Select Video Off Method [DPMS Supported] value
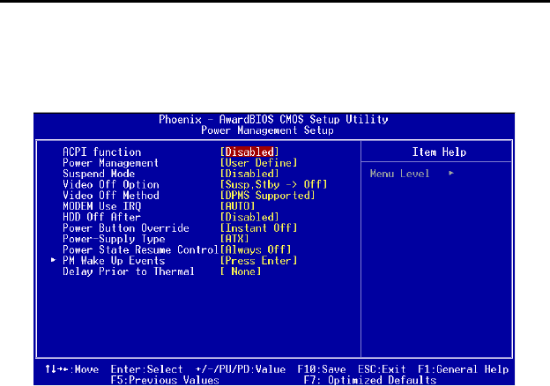Image resolution: width=550 pixels, height=386 pixels. [268, 196]
